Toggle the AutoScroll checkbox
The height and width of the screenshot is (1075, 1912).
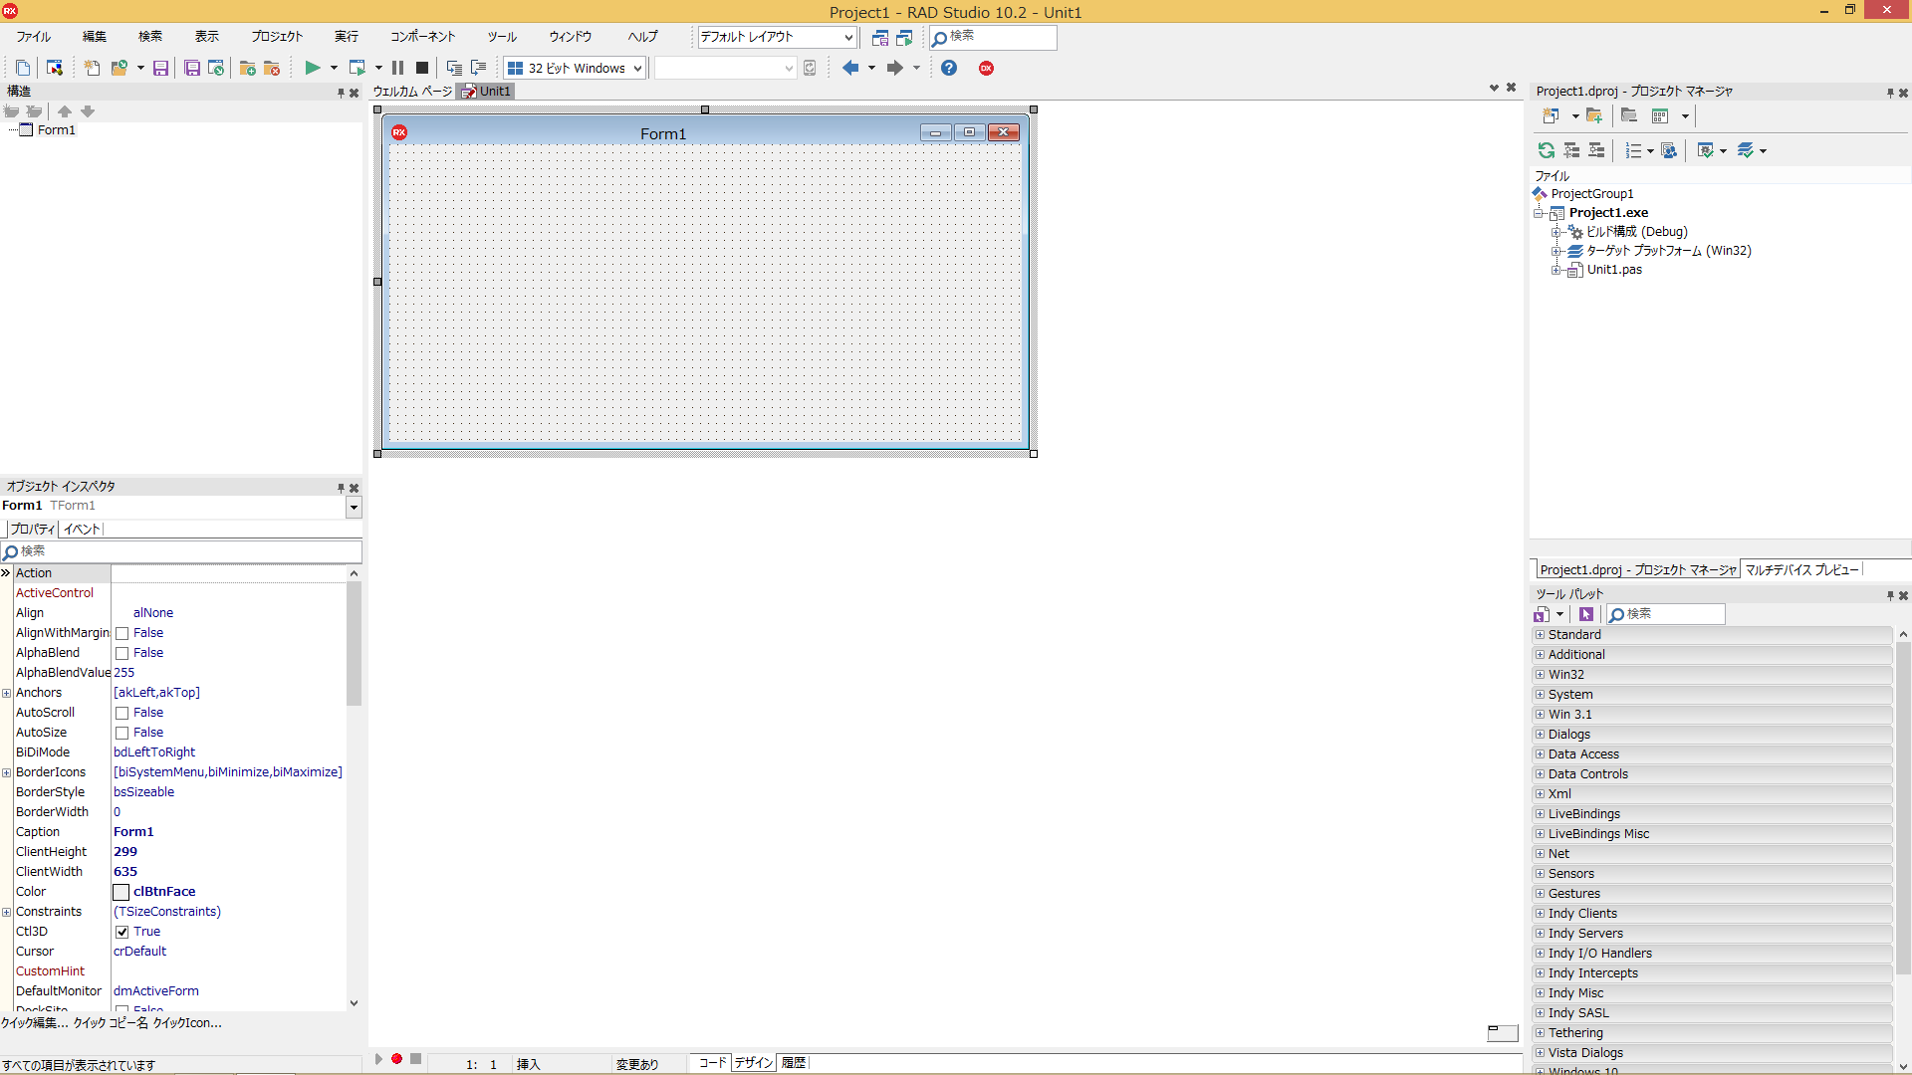121,712
